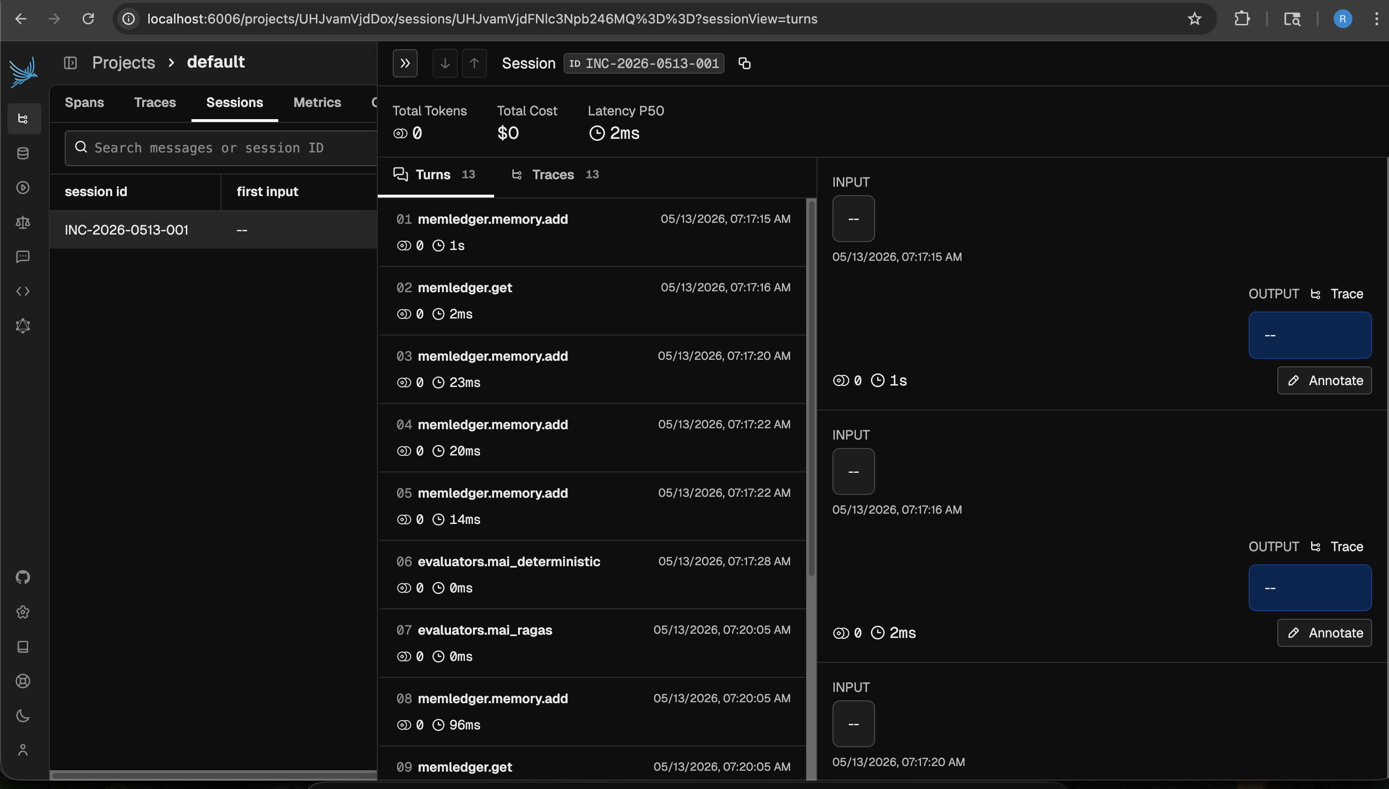Open Trace link for the 2ms turn output
The image size is (1389, 789).
coord(1336,546)
